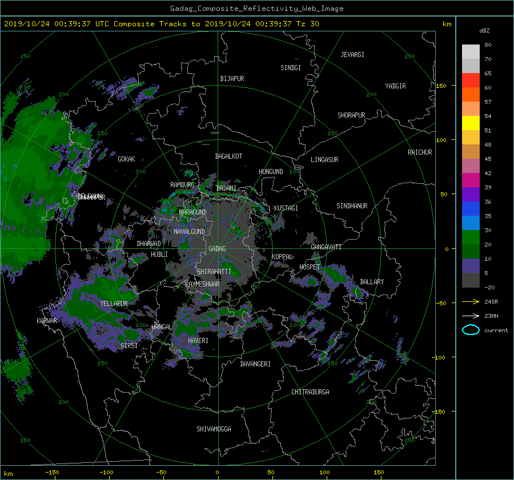Click the SINDGI city label
This screenshot has width=514, height=480.
tap(291, 68)
